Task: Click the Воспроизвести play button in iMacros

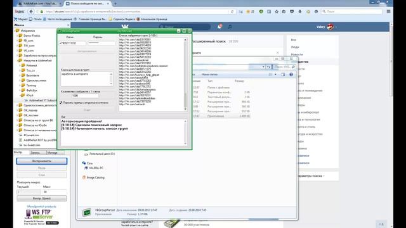Action: pyautogui.click(x=42, y=161)
